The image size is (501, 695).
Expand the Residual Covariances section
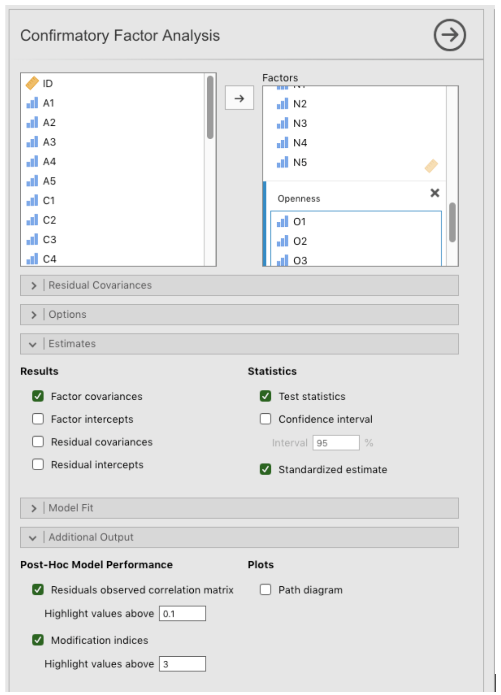pos(239,285)
